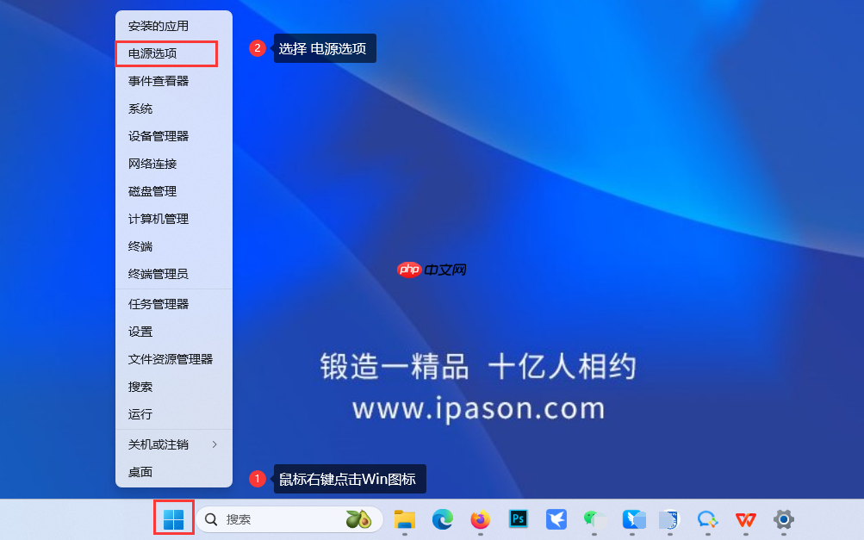
Task: Click the Windows Start button
Action: click(172, 520)
